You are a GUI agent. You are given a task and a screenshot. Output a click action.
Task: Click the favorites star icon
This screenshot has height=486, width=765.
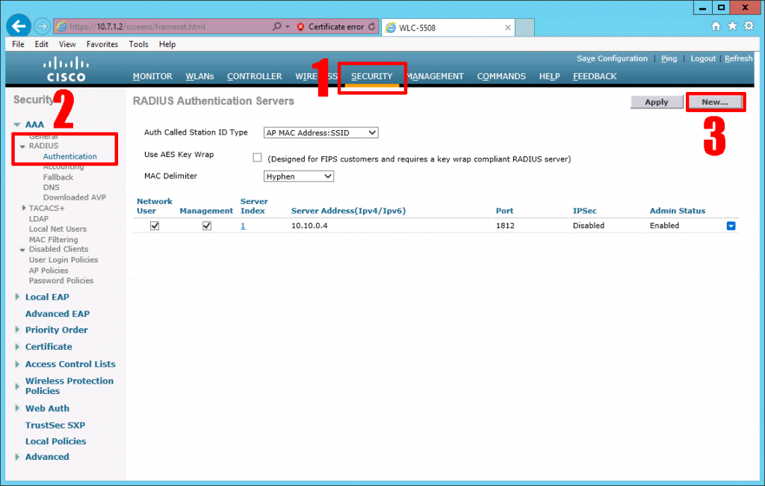point(733,25)
